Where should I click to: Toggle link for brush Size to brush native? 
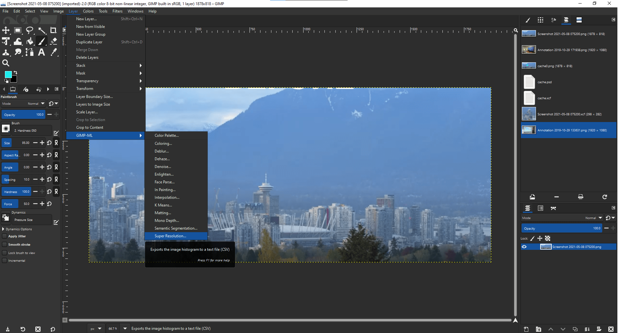click(56, 143)
